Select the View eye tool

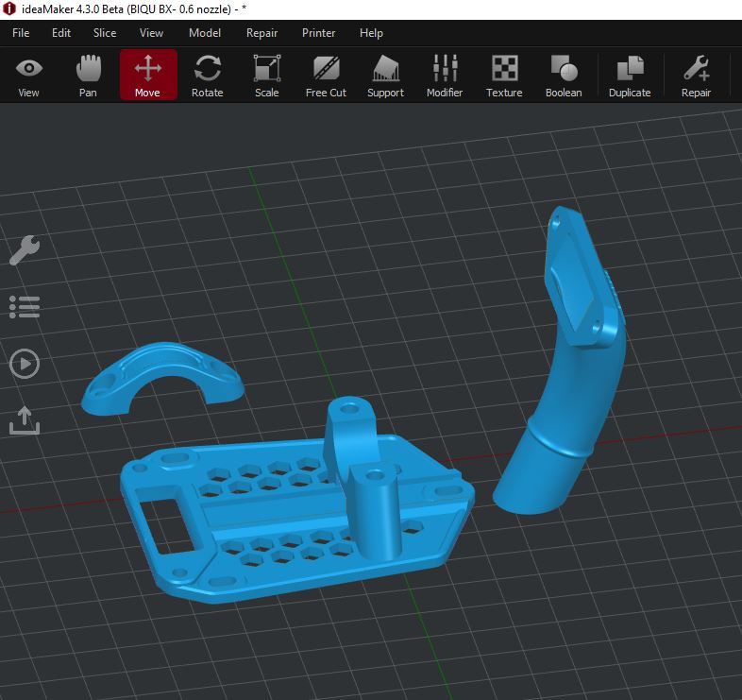click(x=29, y=76)
